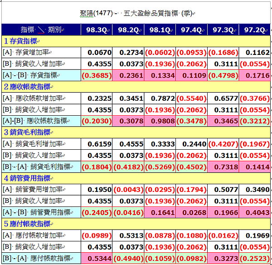The width and height of the screenshot is (272, 265).
Task: Click the SG&A expense growth value 0.5077
Action: (226, 190)
